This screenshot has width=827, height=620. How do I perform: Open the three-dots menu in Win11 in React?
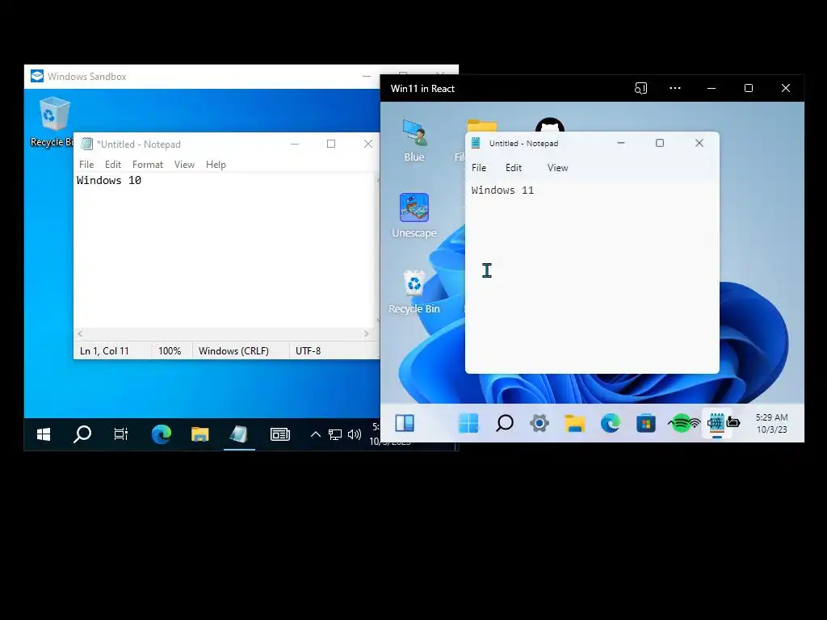[x=675, y=88]
